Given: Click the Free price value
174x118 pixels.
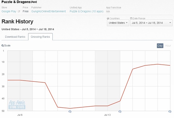Looking at the screenshot, I should pyautogui.click(x=26, y=11).
